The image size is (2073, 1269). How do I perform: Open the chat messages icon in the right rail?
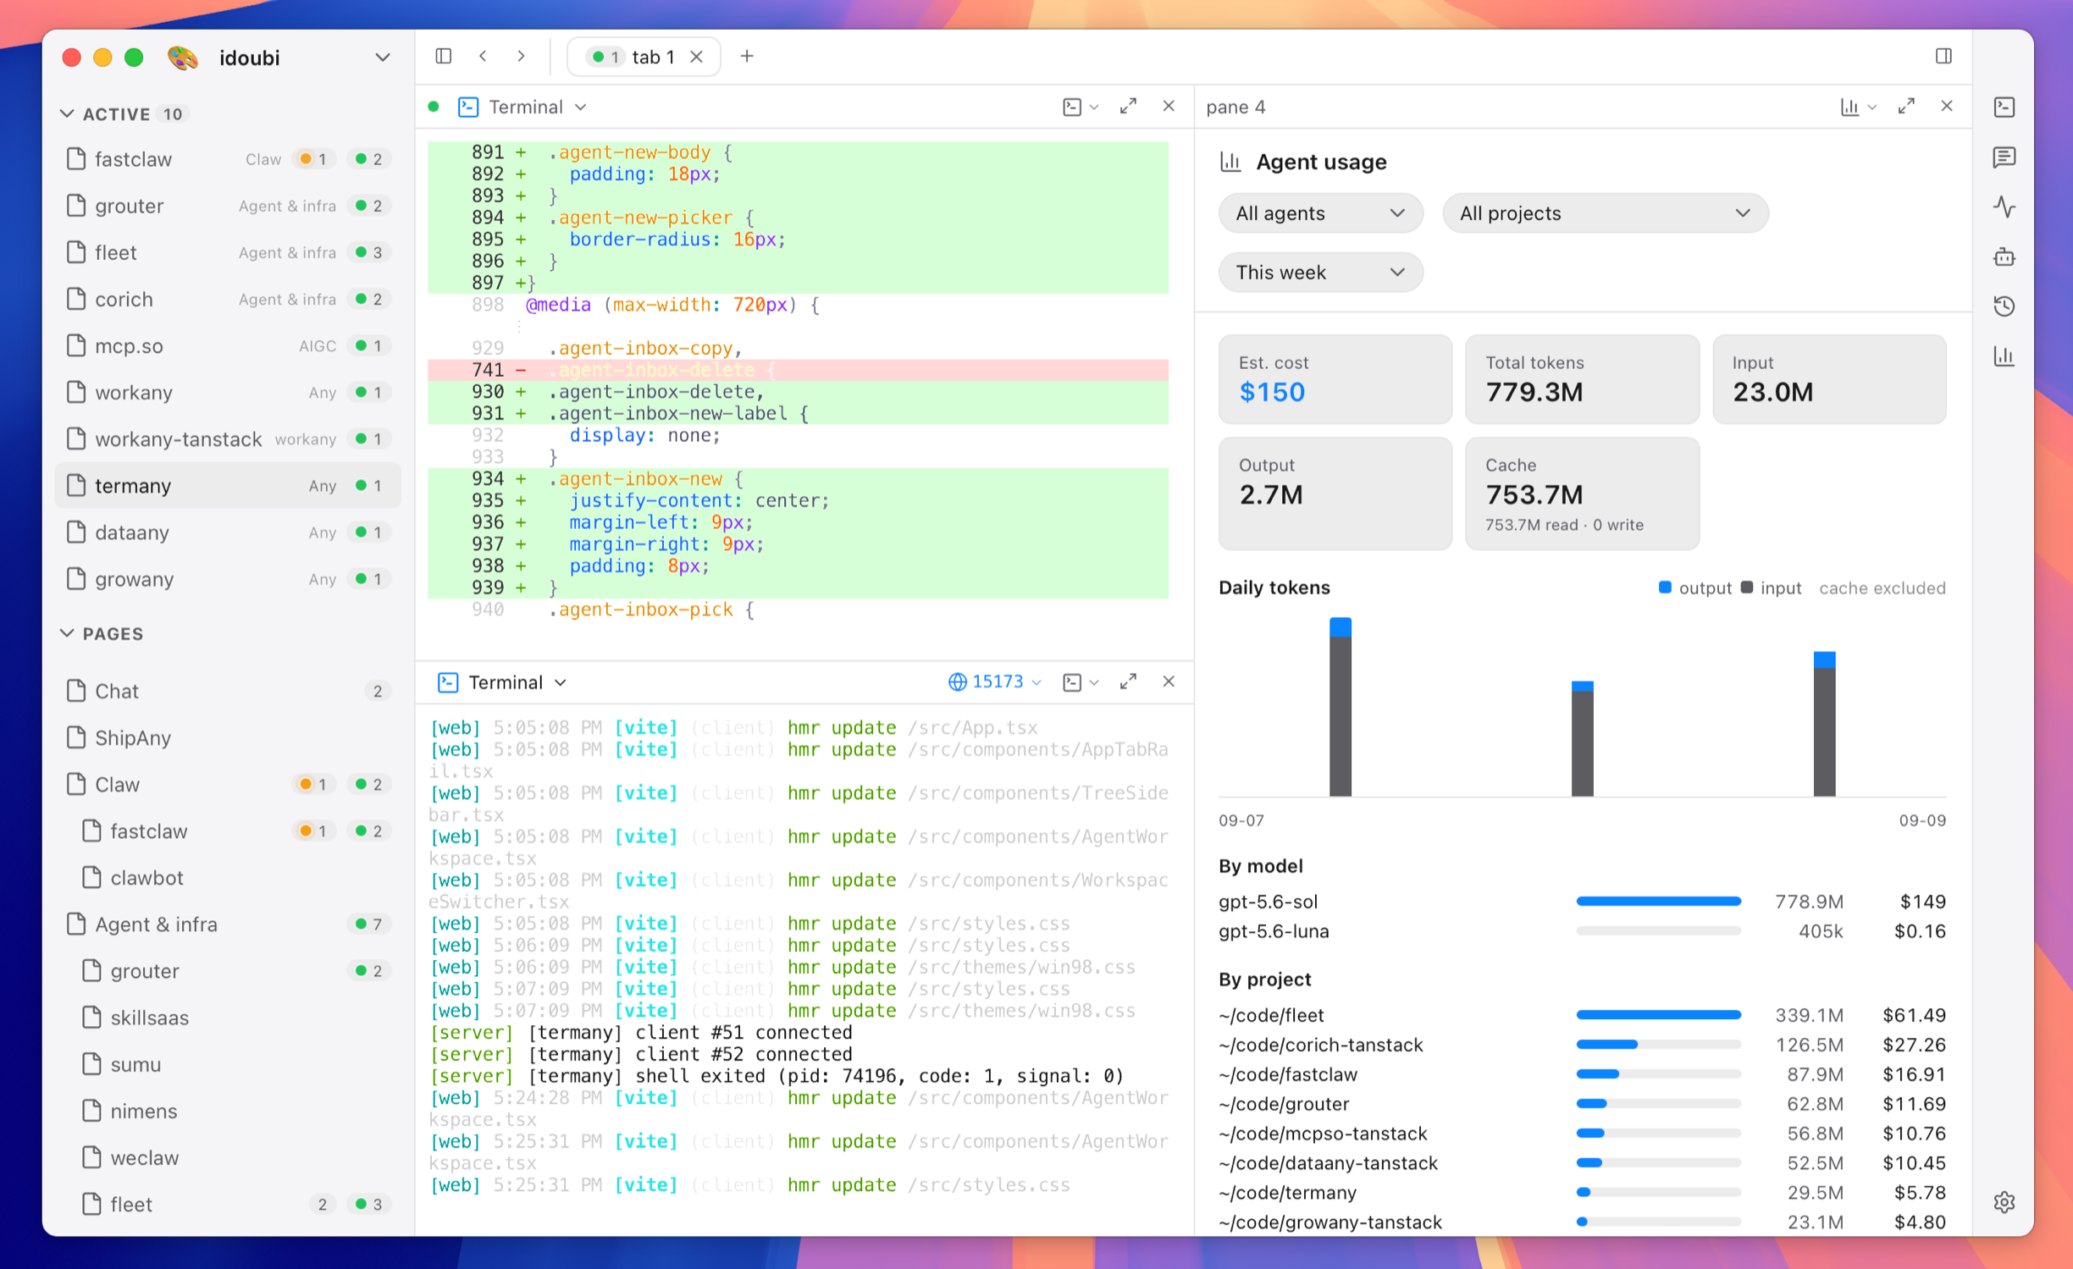pos(2004,157)
